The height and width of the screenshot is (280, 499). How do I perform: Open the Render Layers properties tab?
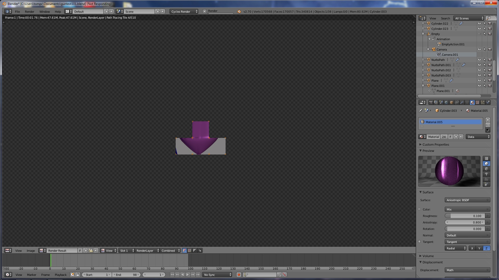(x=436, y=102)
